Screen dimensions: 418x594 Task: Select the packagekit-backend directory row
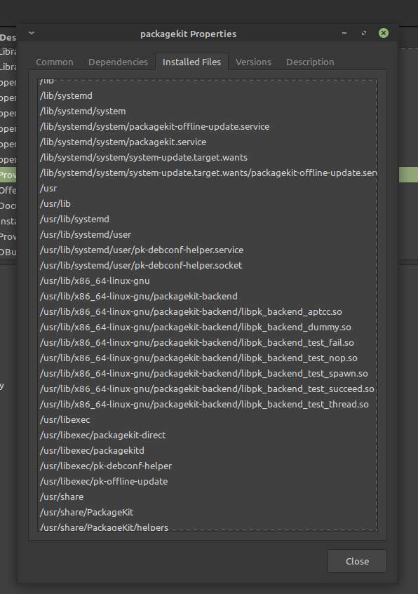click(x=208, y=296)
